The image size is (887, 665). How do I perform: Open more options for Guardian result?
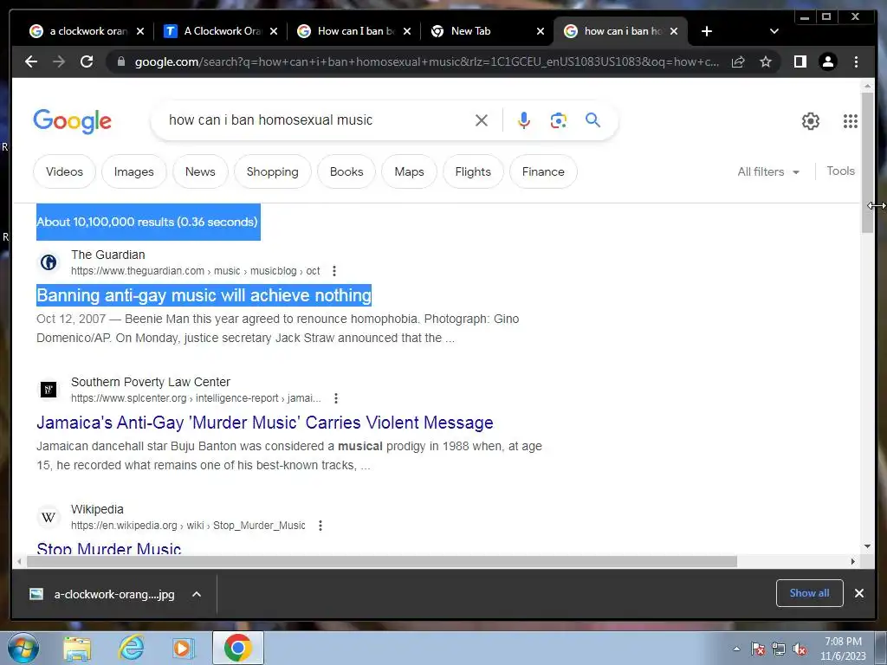click(334, 271)
